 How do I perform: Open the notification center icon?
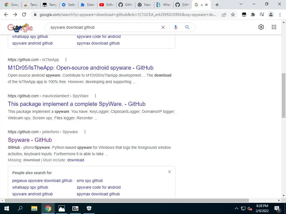277,208
